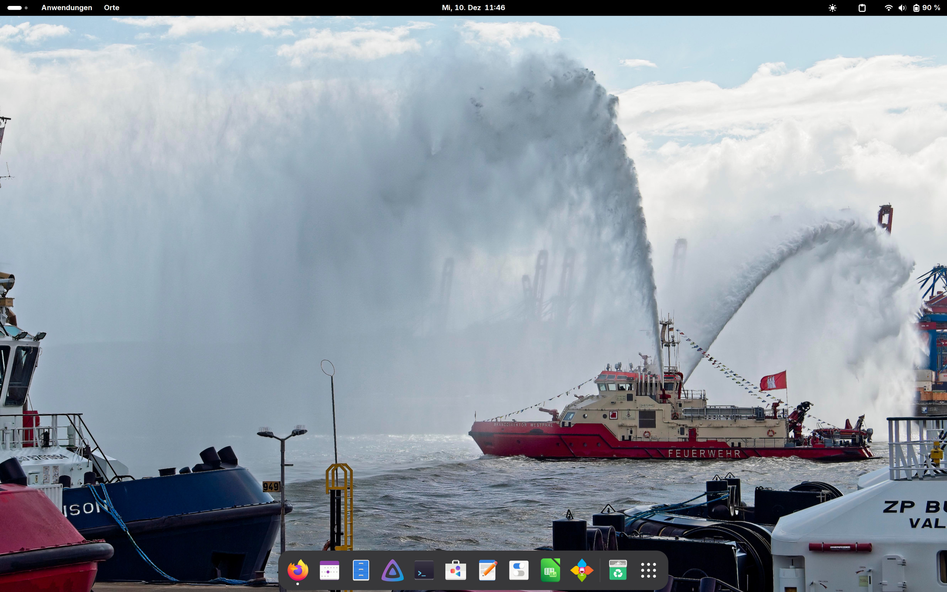Open the GNOME Calendar app in dock
The height and width of the screenshot is (592, 947).
(x=329, y=571)
